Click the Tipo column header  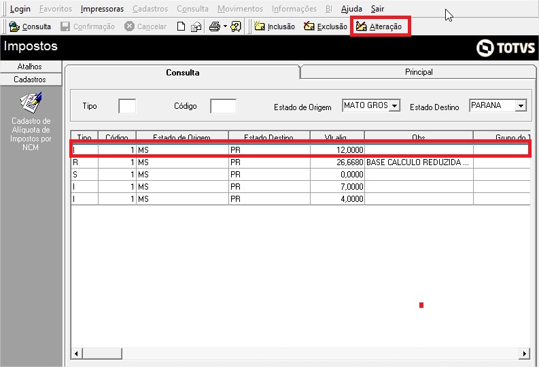[x=84, y=136]
